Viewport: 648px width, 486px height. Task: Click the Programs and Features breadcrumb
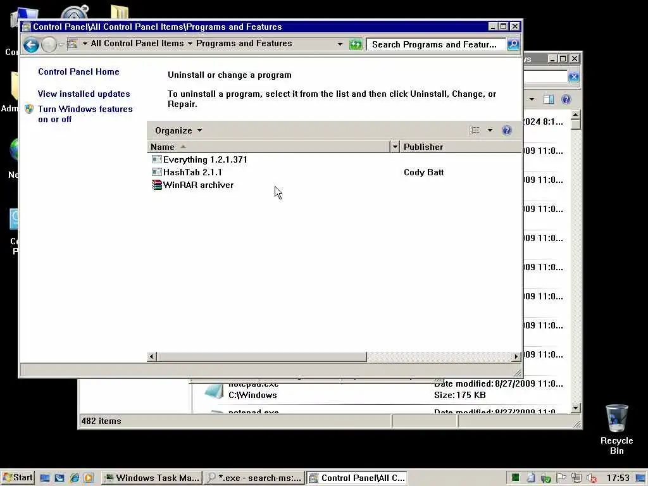[x=244, y=44]
